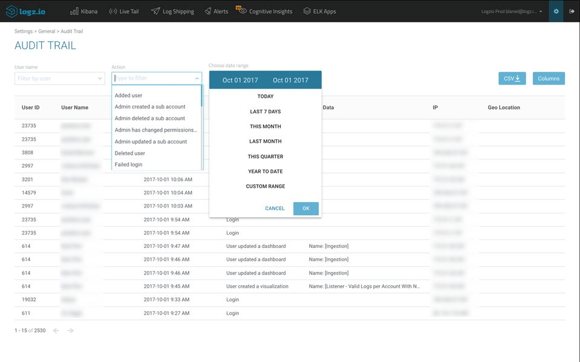Select LAST 7 DAYS range
The image size is (580, 362).
265,111
